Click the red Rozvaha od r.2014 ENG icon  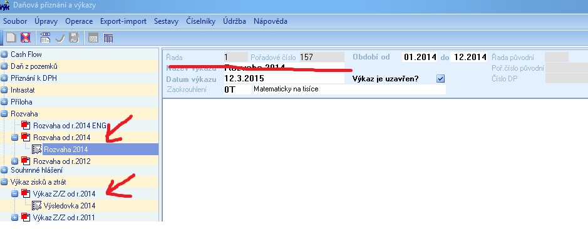pos(26,126)
